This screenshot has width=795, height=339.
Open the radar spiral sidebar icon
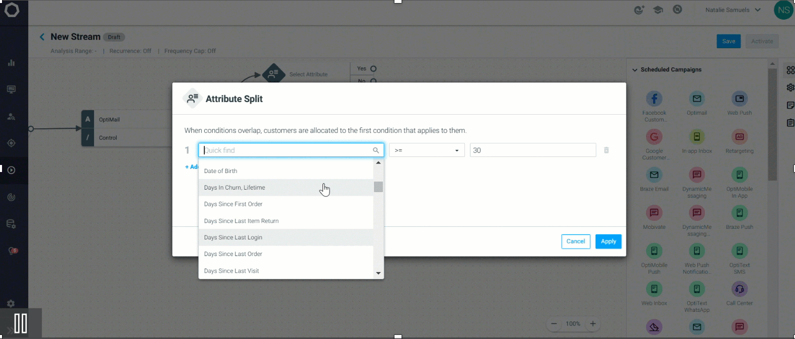coord(11,197)
